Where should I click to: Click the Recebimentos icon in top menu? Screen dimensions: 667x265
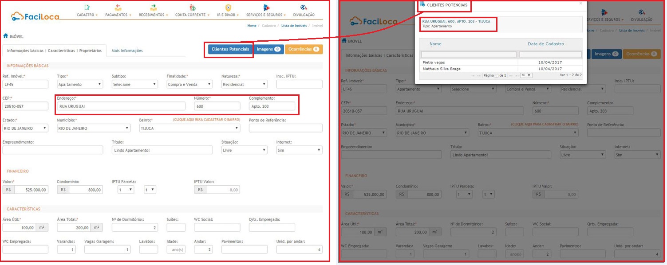tap(153, 8)
